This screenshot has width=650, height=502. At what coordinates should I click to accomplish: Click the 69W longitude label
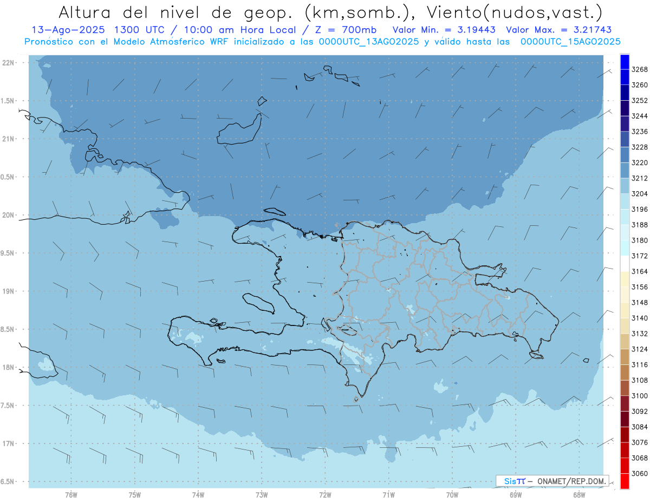click(516, 495)
